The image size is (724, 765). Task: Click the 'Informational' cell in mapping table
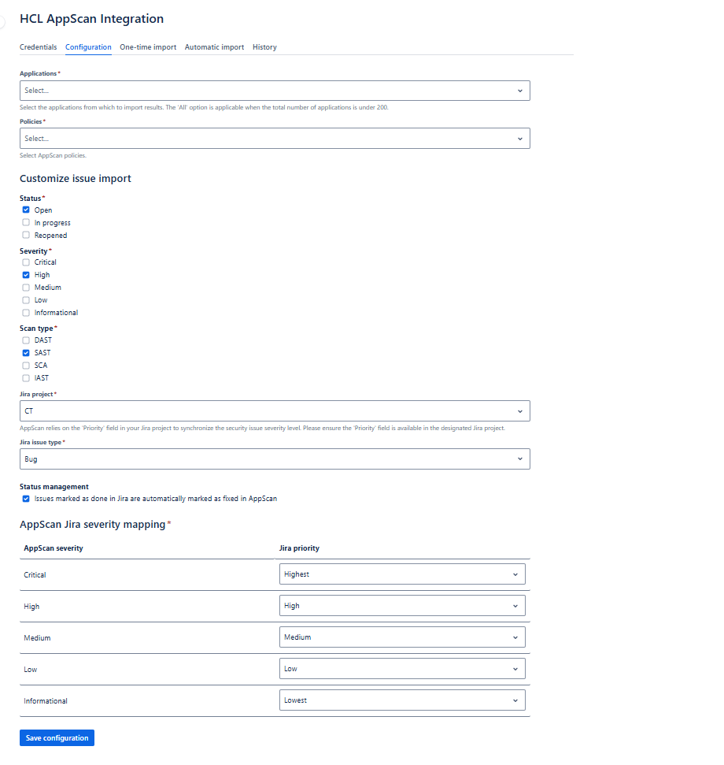point(46,701)
